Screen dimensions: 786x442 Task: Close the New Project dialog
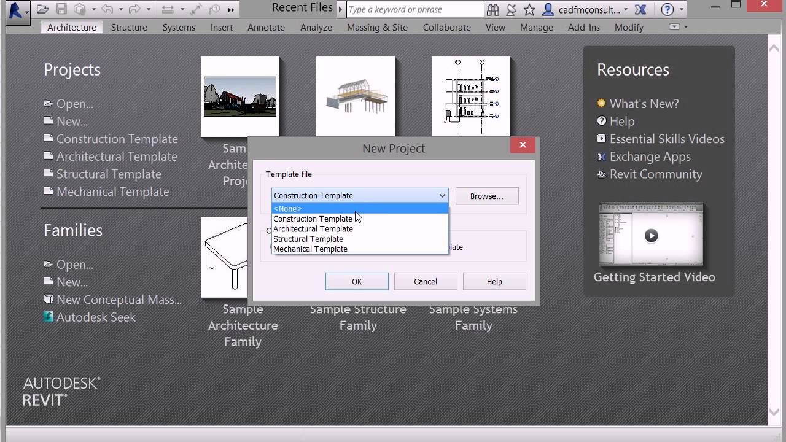[523, 145]
